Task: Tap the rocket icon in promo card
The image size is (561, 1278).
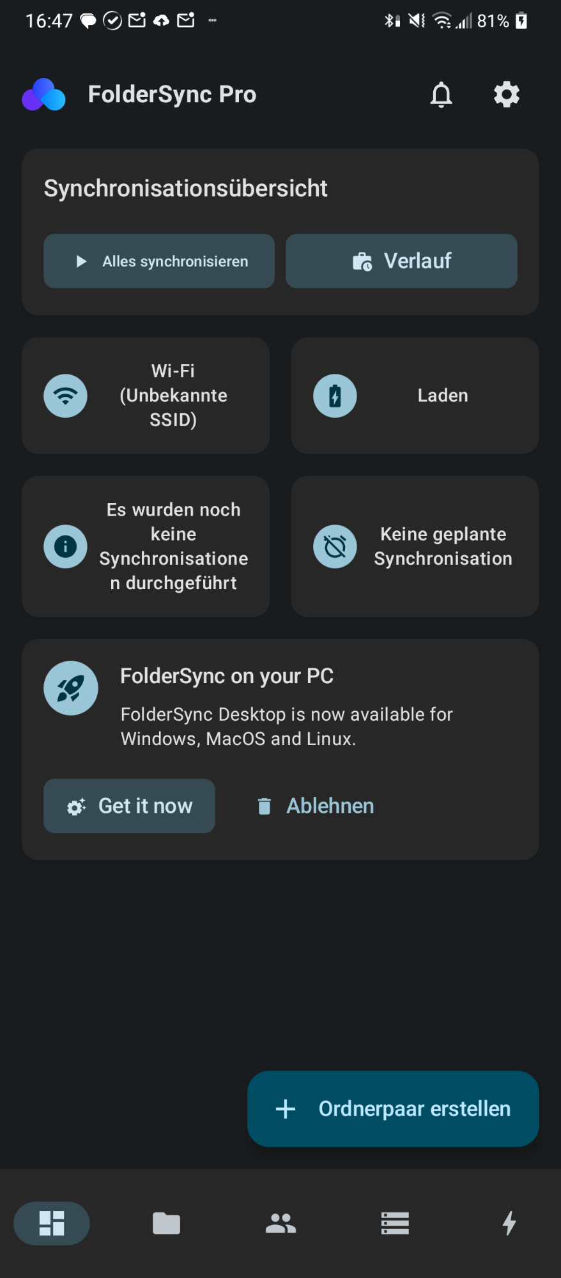Action: pos(70,688)
